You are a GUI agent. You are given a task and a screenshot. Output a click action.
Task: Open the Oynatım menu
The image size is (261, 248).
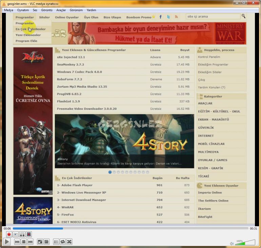pyautogui.click(x=23, y=10)
